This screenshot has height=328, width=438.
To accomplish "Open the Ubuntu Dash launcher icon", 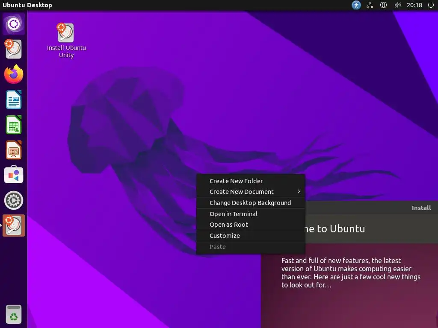I will coord(14,24).
